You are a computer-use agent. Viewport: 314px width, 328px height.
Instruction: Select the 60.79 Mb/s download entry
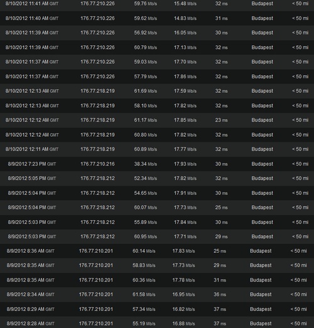pyautogui.click(x=157, y=48)
